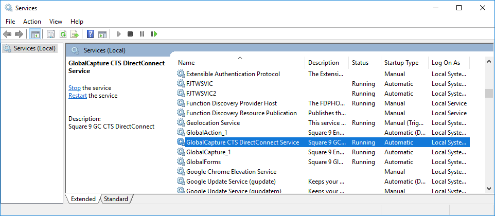
Task: Click the Refresh toolbar icon
Action: coord(62,34)
